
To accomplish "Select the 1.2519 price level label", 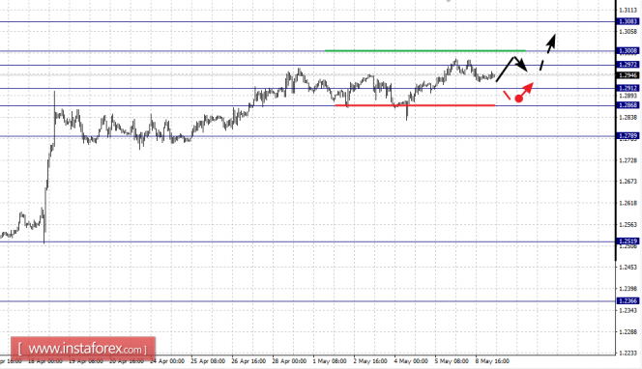I will point(627,241).
